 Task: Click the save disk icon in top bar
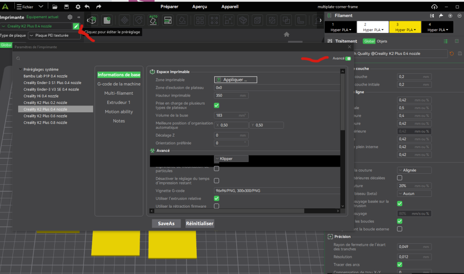[66, 7]
